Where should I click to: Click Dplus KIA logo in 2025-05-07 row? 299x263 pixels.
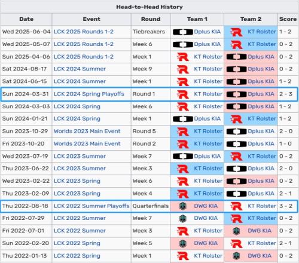tap(183, 44)
